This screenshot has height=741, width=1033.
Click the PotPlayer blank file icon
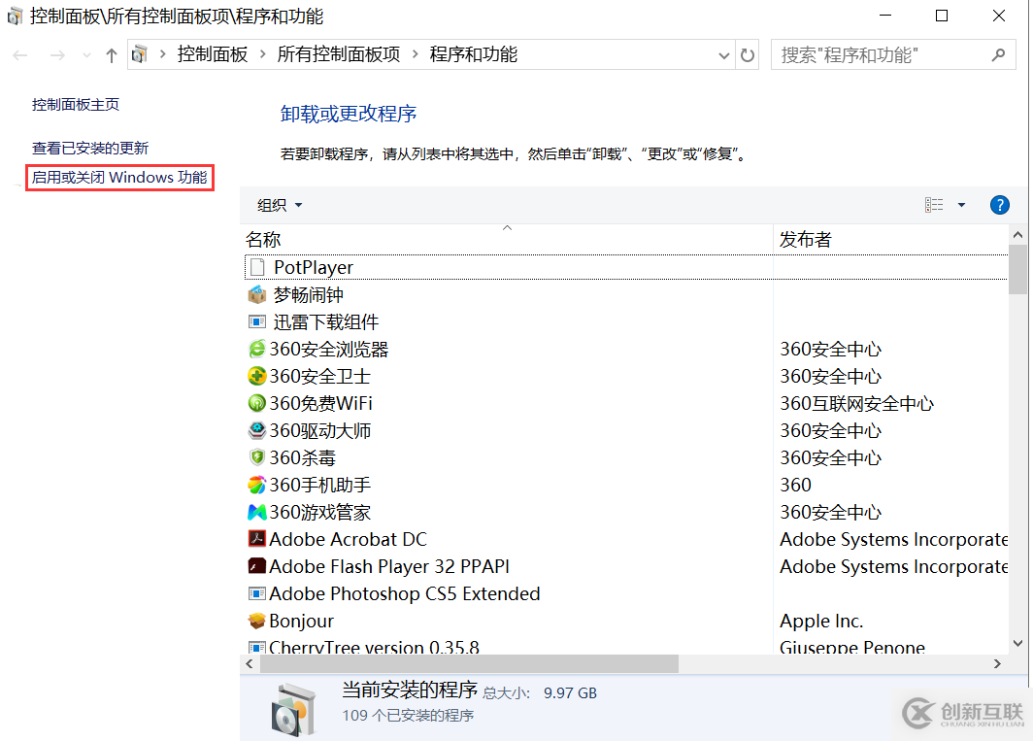(x=257, y=267)
